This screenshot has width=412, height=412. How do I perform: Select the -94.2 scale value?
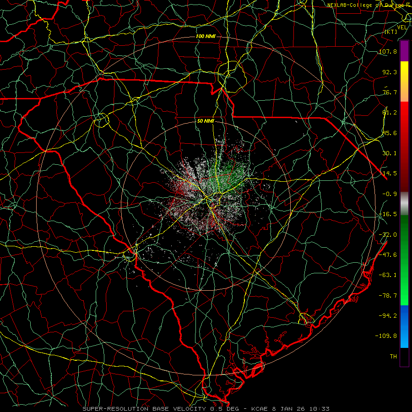388,315
